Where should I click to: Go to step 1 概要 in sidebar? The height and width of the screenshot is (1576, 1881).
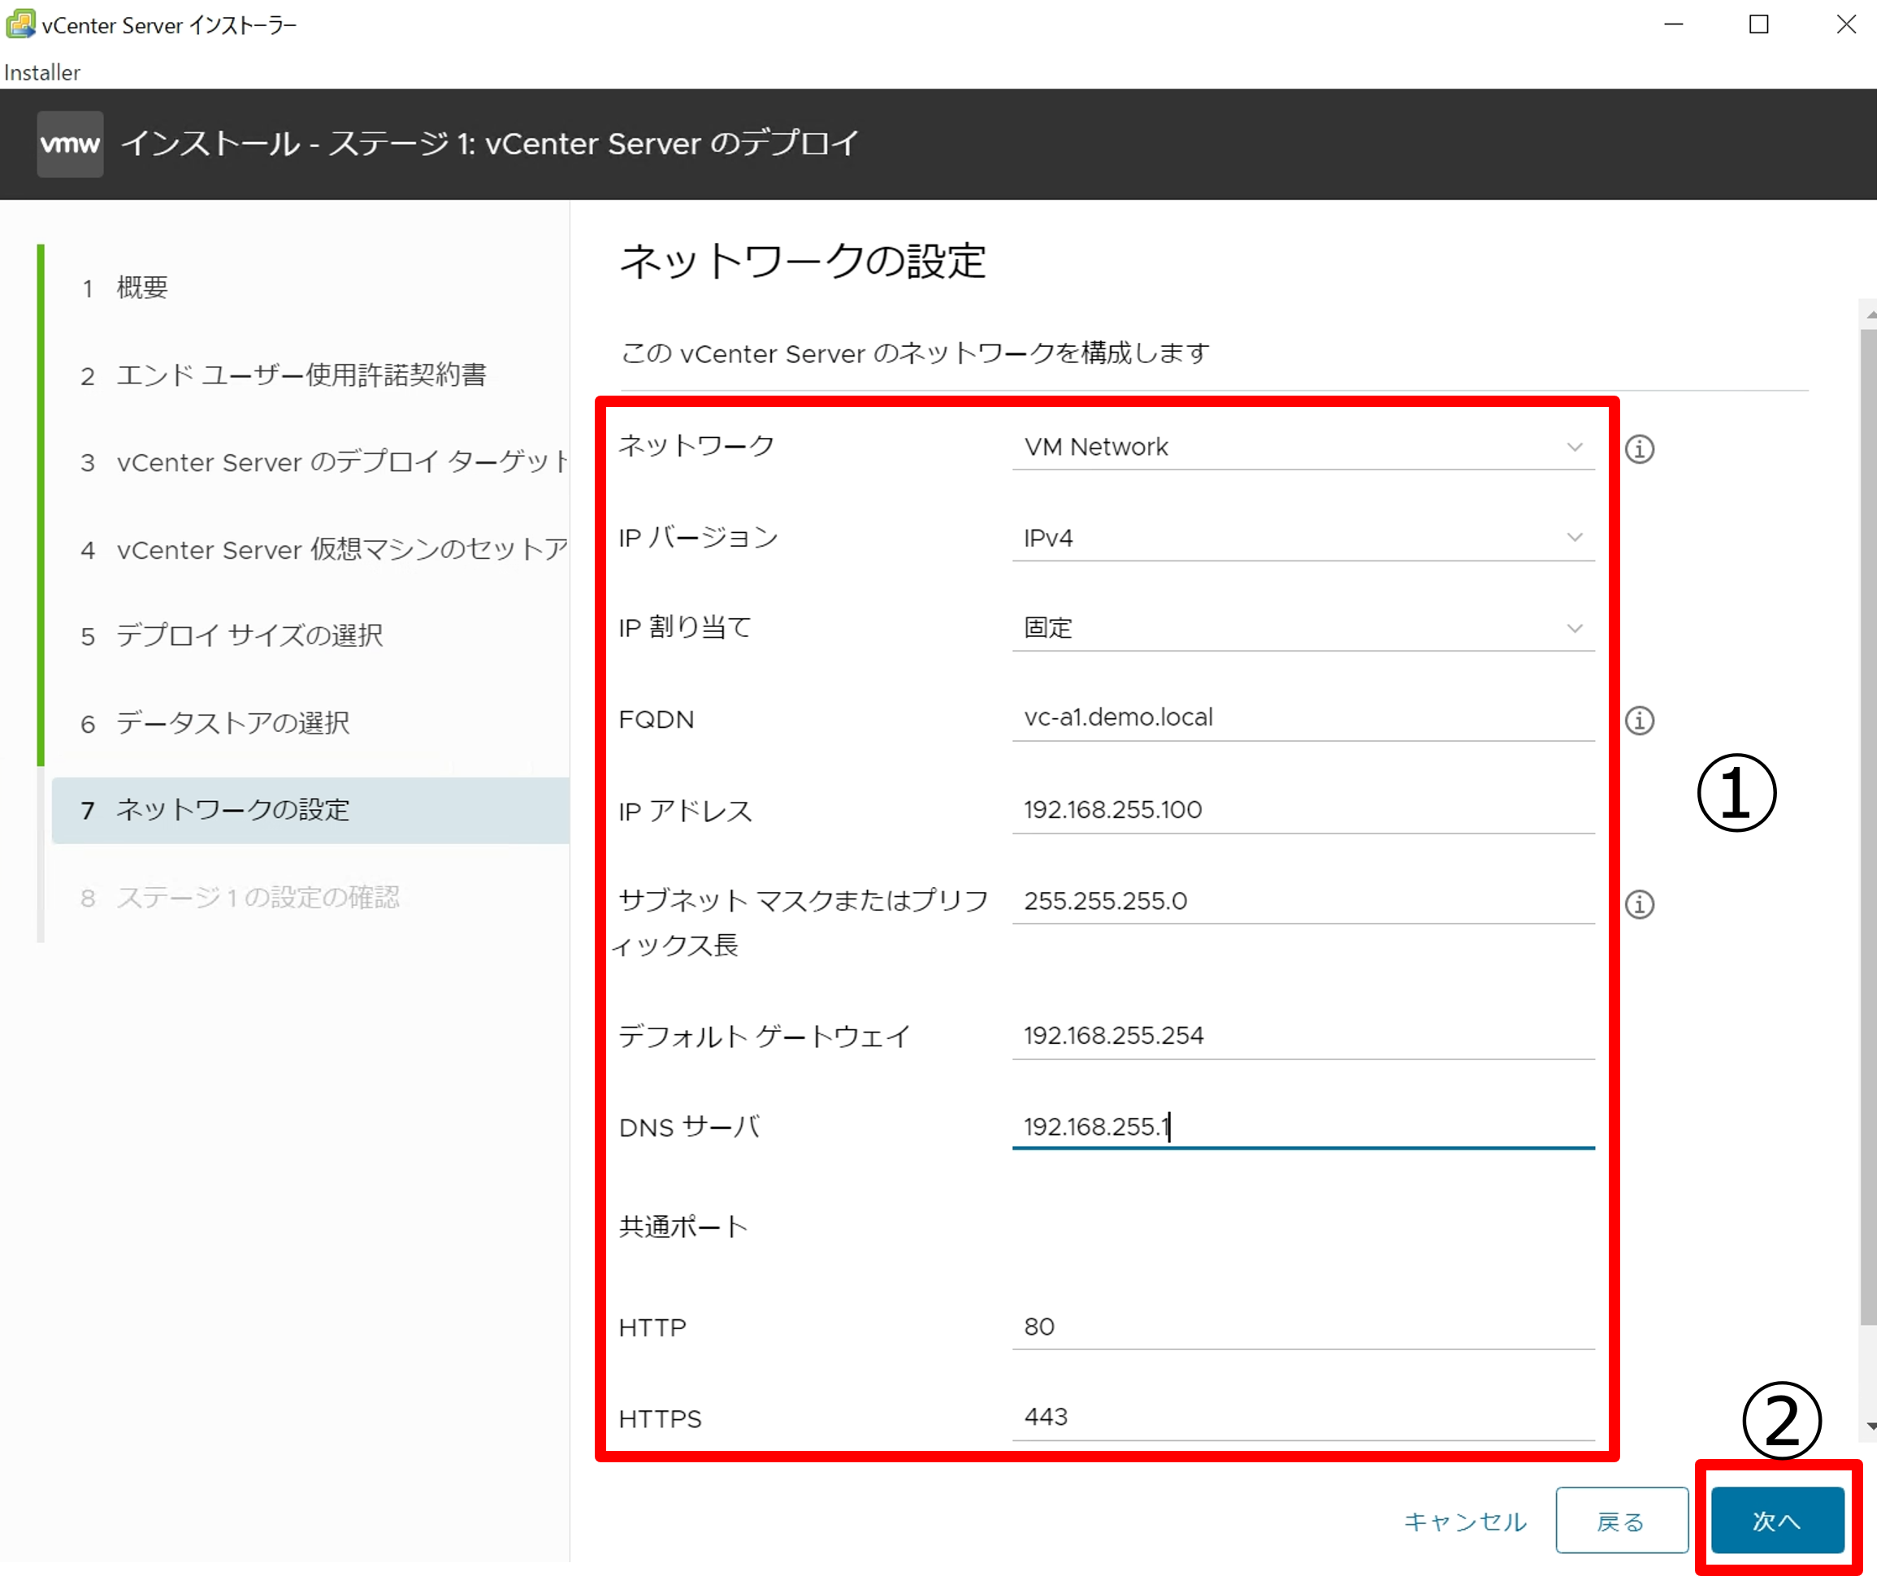[141, 288]
